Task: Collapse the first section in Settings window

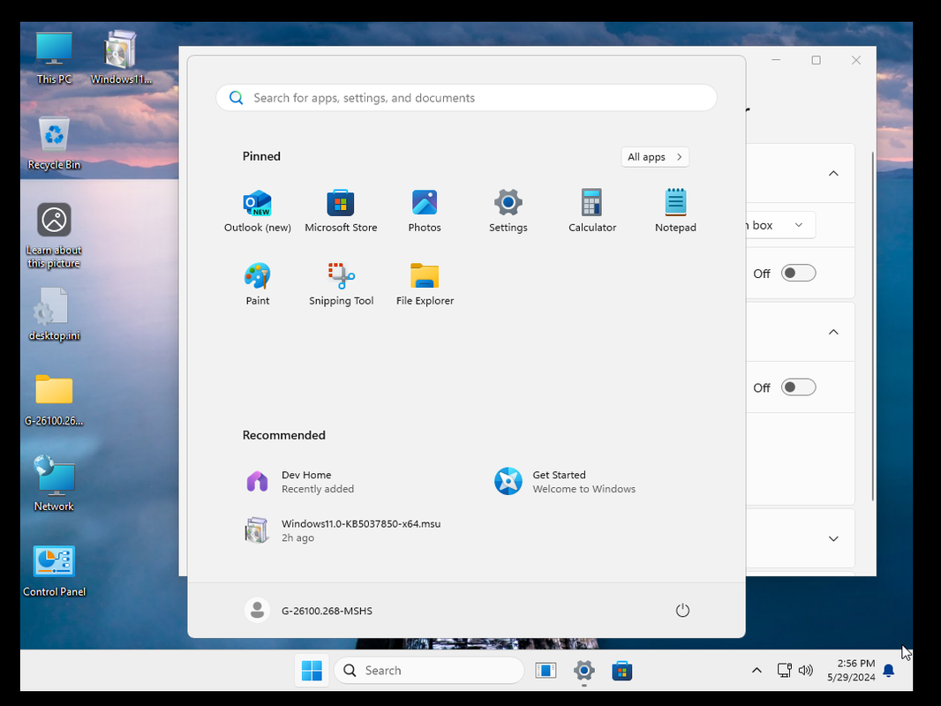Action: point(833,173)
